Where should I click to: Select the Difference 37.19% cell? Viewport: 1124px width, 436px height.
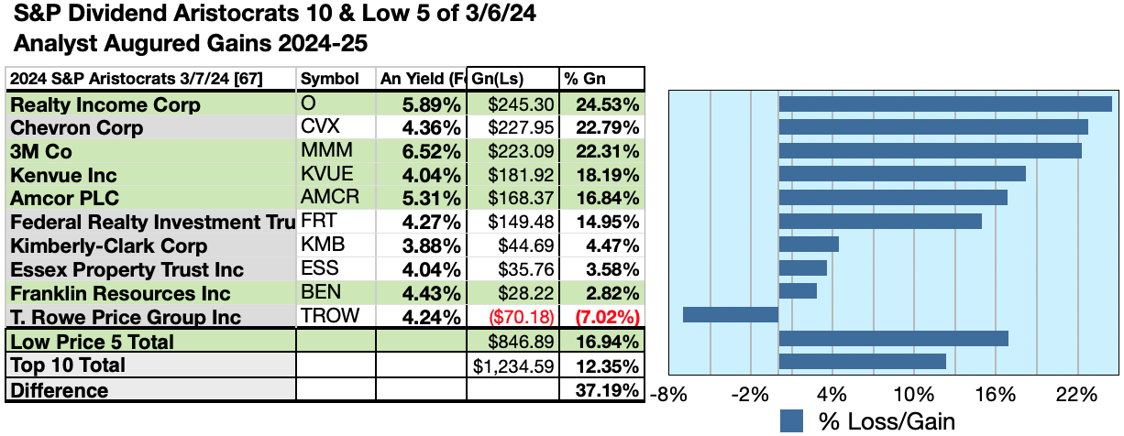pos(602,391)
